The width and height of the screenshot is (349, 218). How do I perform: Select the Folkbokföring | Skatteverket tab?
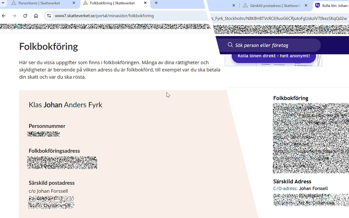click(x=112, y=3)
